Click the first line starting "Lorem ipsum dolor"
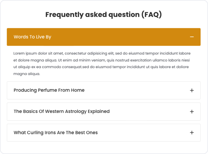208x154 pixels. (x=102, y=53)
